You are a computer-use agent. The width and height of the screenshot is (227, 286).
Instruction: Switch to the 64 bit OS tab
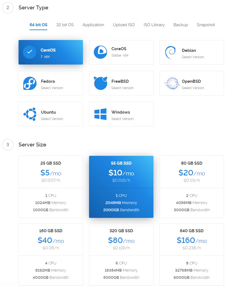(x=38, y=25)
